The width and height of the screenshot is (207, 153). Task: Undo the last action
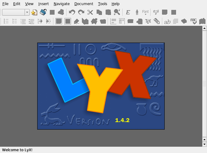pyautogui.click(x=72, y=12)
